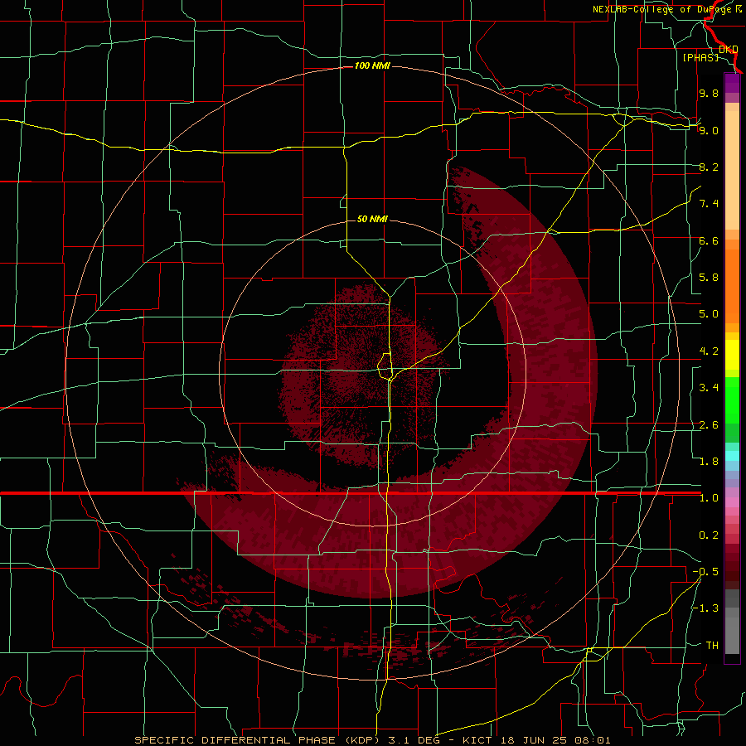This screenshot has height=746, width=746.
Task: Pick the peach band of the color bar
Action: point(732,170)
